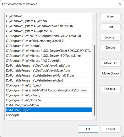The image size is (124, 137).
Task: Click the Edit button
Action: point(110,27)
